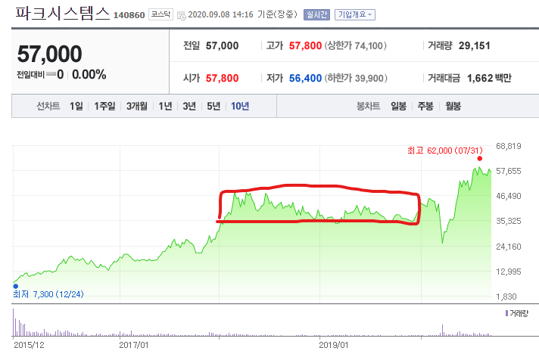Click the 2019/01 x-axis label
Screen dimensions: 539x354
pos(333,345)
